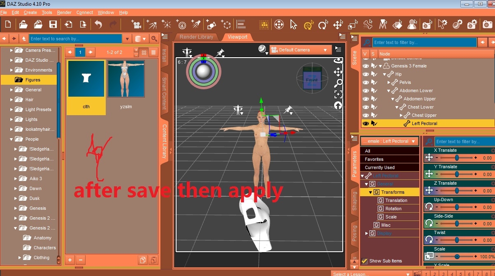Image resolution: width=495 pixels, height=276 pixels.
Task: Select the Translate move-arrows tool
Action: click(x=338, y=25)
